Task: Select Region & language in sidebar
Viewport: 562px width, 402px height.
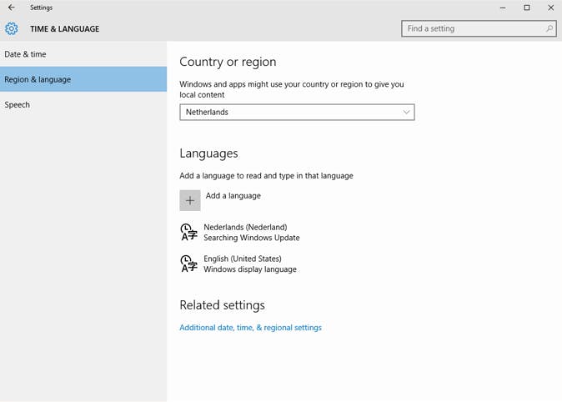Action: (83, 79)
